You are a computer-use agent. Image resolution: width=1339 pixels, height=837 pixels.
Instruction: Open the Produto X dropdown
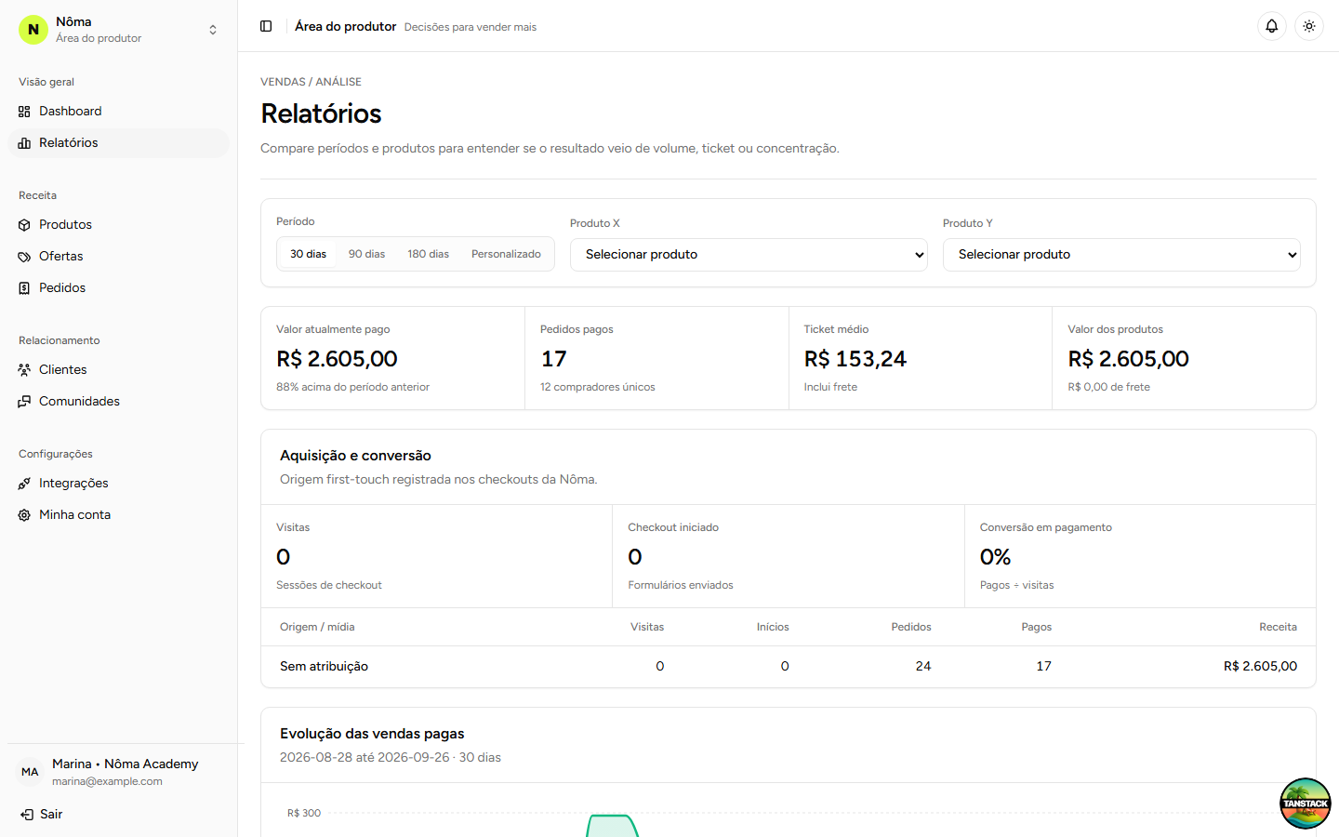(749, 255)
